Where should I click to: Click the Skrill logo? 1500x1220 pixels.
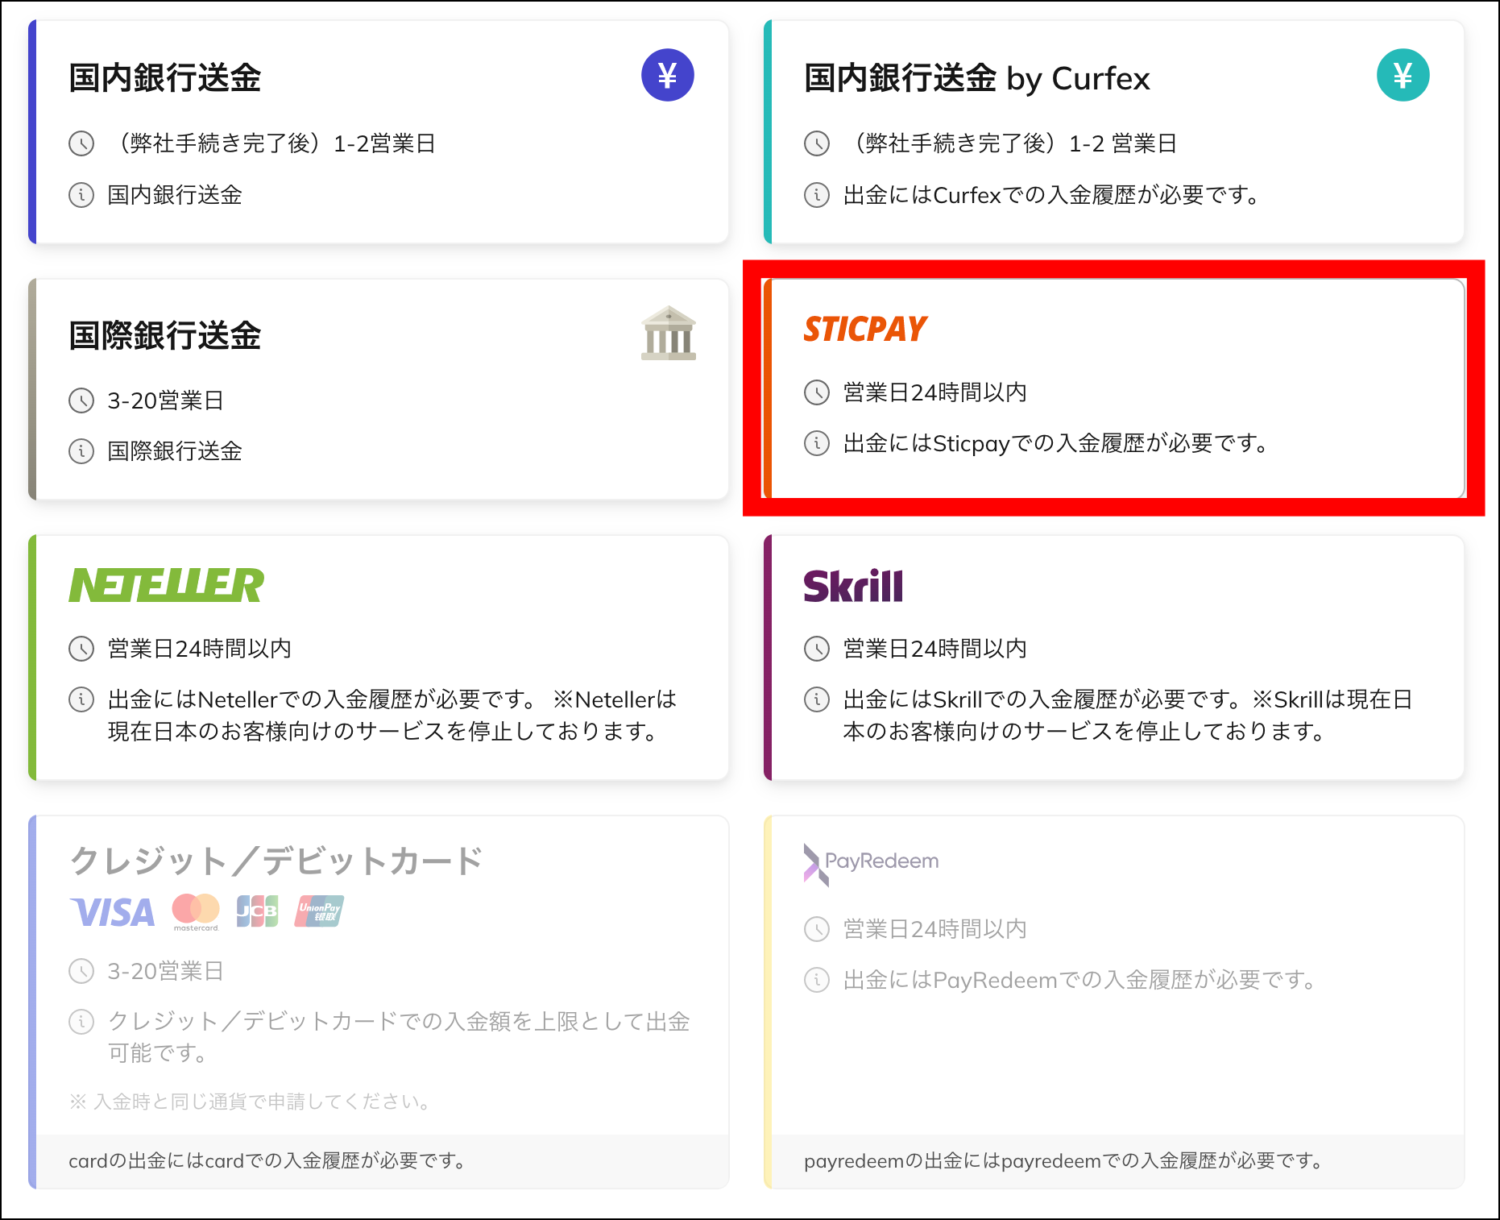[x=853, y=586]
